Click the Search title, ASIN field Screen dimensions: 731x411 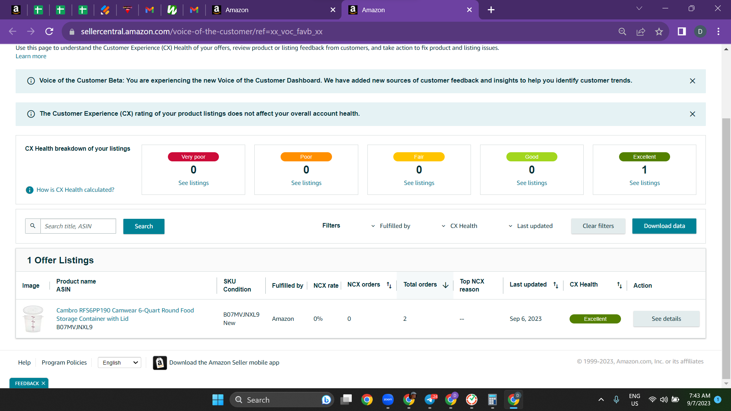click(78, 226)
